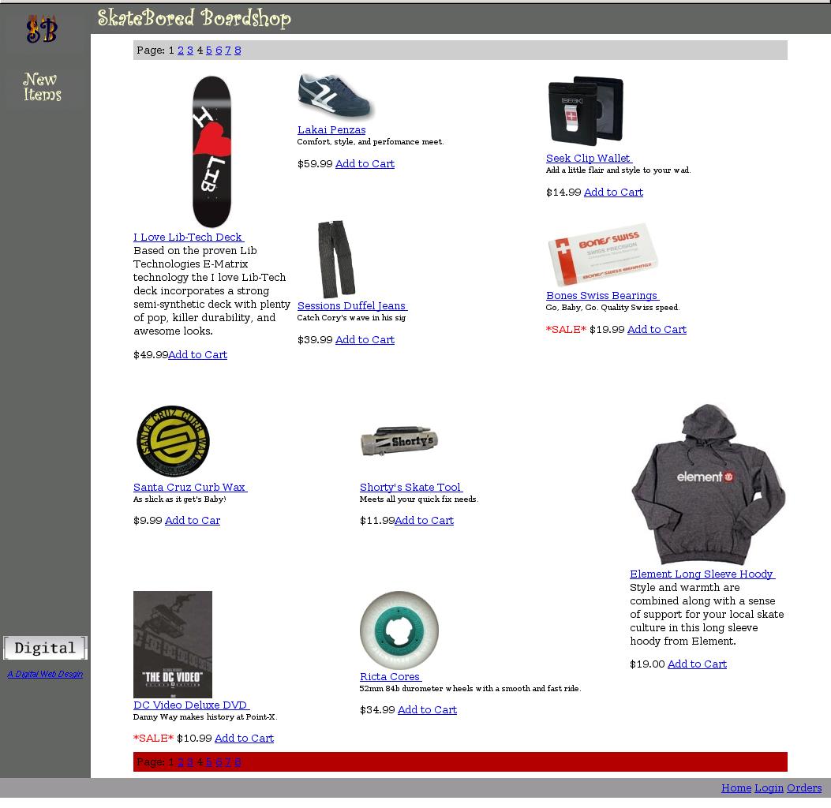The width and height of the screenshot is (831, 808).
Task: Click text 'Meets all your quick fix needs.'
Action: tap(419, 499)
